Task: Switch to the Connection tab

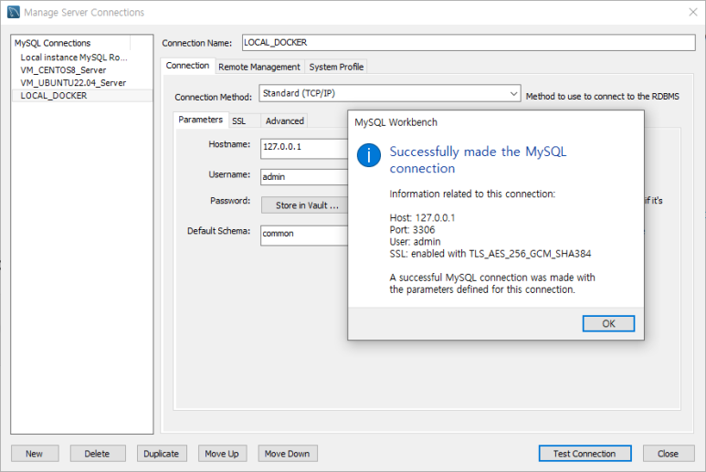Action: (x=187, y=66)
